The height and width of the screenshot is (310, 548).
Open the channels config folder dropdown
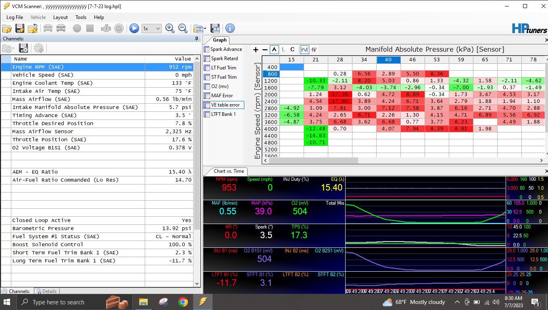click(8, 48)
